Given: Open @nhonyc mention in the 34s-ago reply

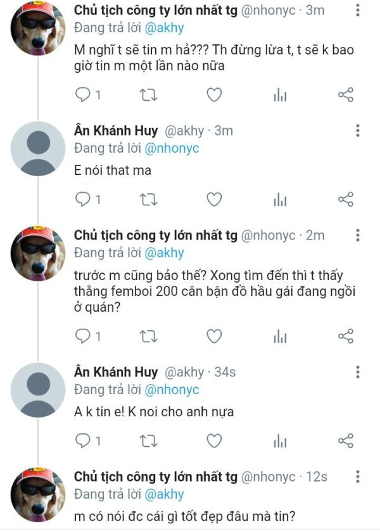Looking at the screenshot, I should tap(172, 390).
